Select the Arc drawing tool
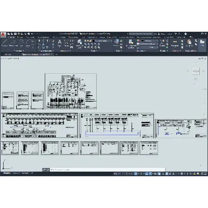 tap(28, 43)
